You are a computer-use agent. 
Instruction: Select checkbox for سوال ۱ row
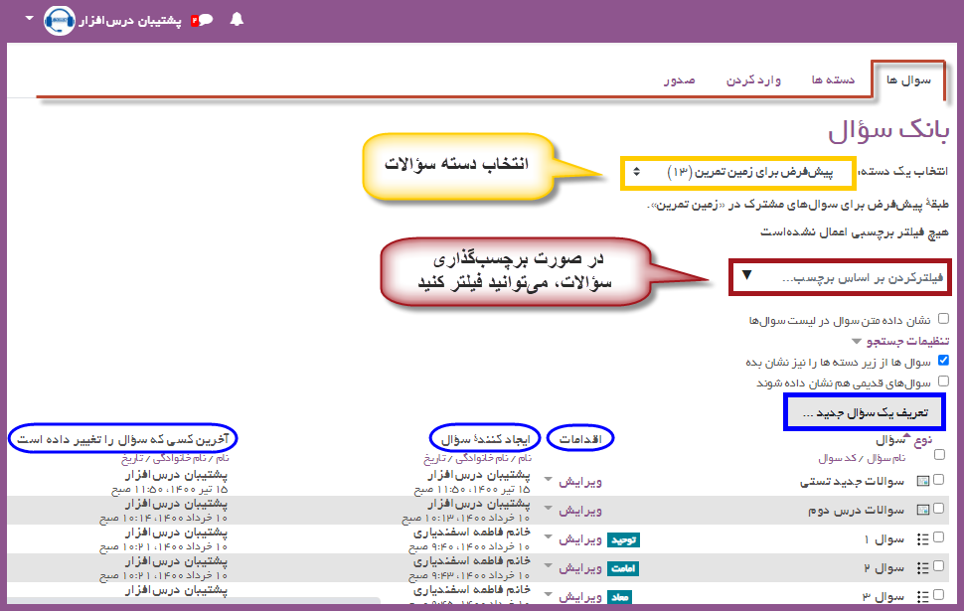coord(938,537)
